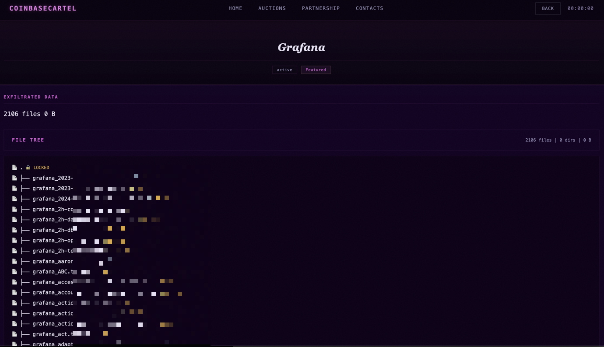This screenshot has height=347, width=604.
Task: Click the 'Featured' badge
Action: (x=316, y=70)
